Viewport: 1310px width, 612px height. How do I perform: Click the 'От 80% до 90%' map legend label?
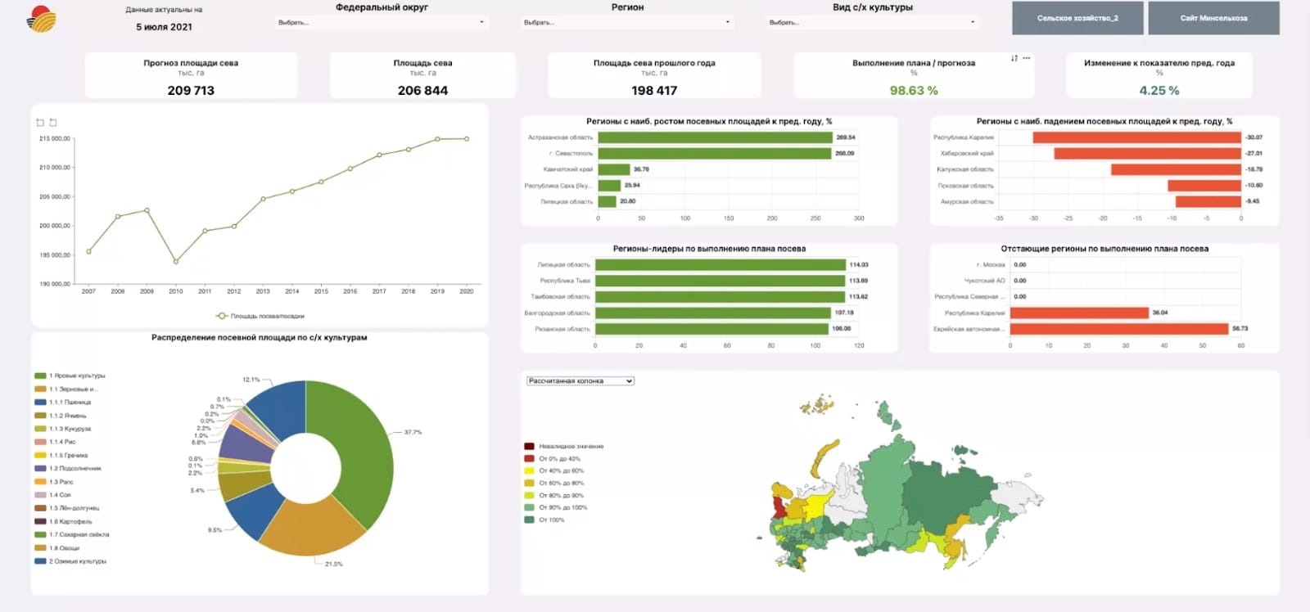[562, 496]
